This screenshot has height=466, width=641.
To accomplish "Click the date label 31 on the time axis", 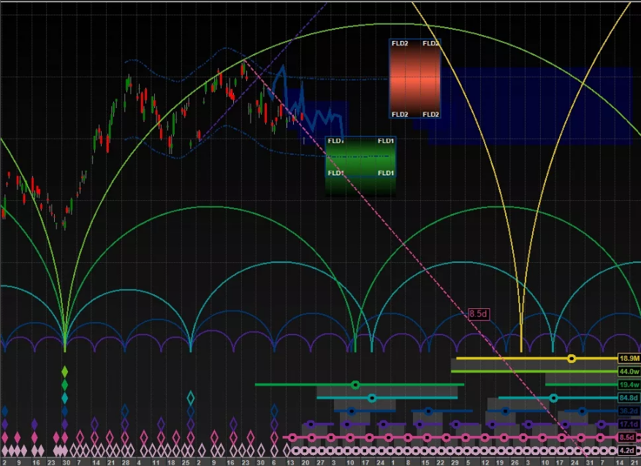I will (x=590, y=462).
